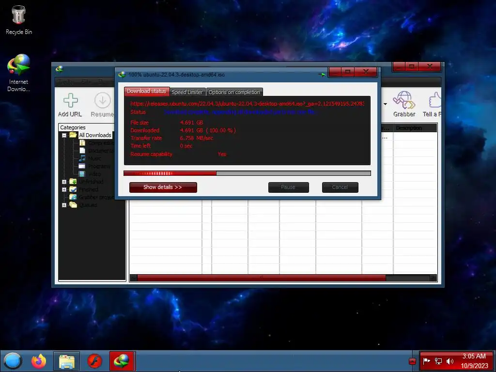Click the Time left 0 sec value
The height and width of the screenshot is (372, 496).
(x=186, y=146)
